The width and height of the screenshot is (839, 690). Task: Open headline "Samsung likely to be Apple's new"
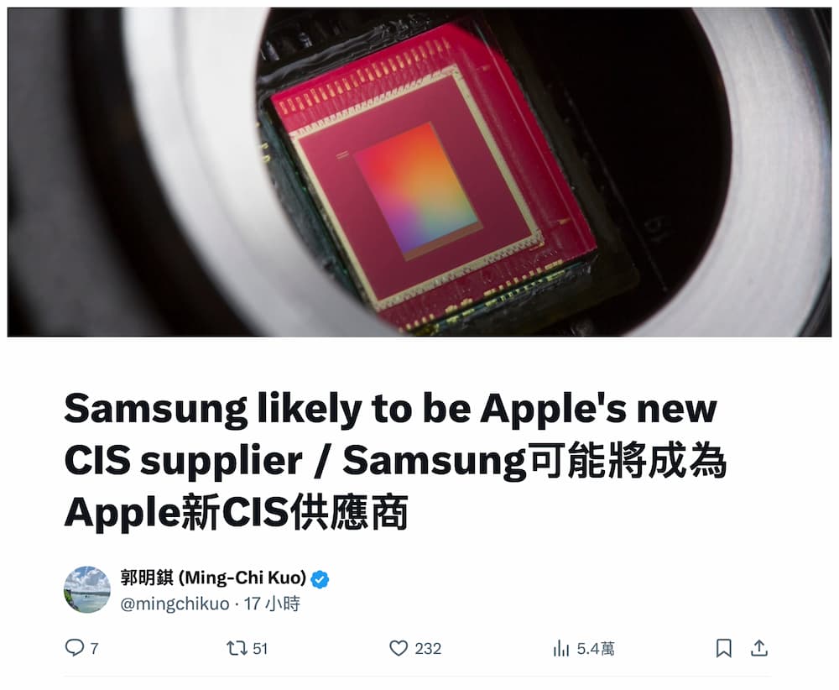click(x=391, y=410)
